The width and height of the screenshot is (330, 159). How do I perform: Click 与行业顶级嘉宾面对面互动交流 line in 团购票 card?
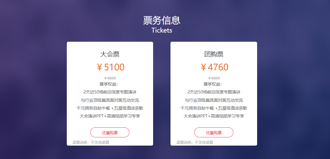pos(214,100)
